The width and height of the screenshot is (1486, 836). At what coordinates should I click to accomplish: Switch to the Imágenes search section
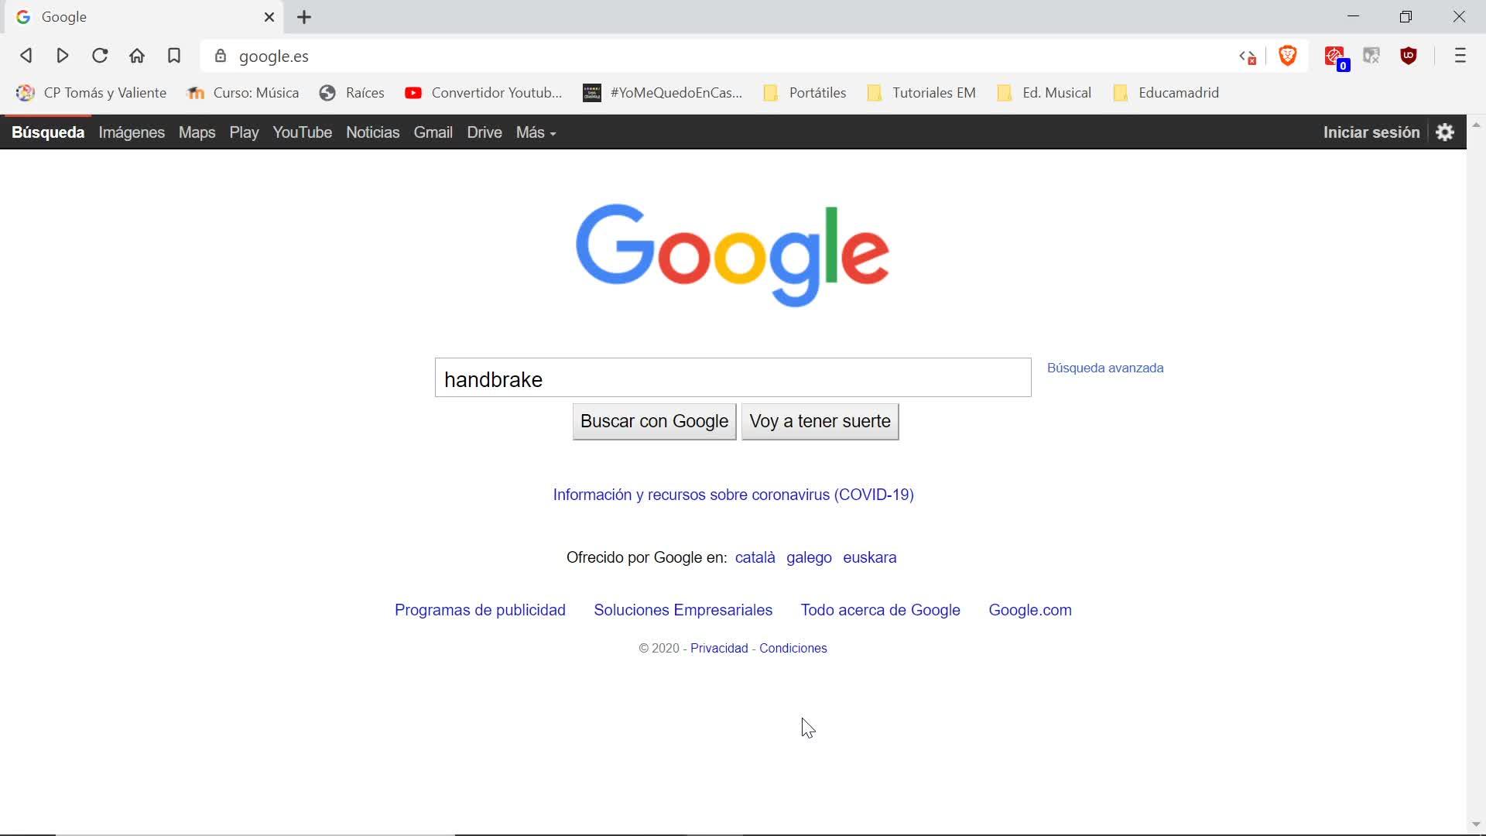coord(132,132)
